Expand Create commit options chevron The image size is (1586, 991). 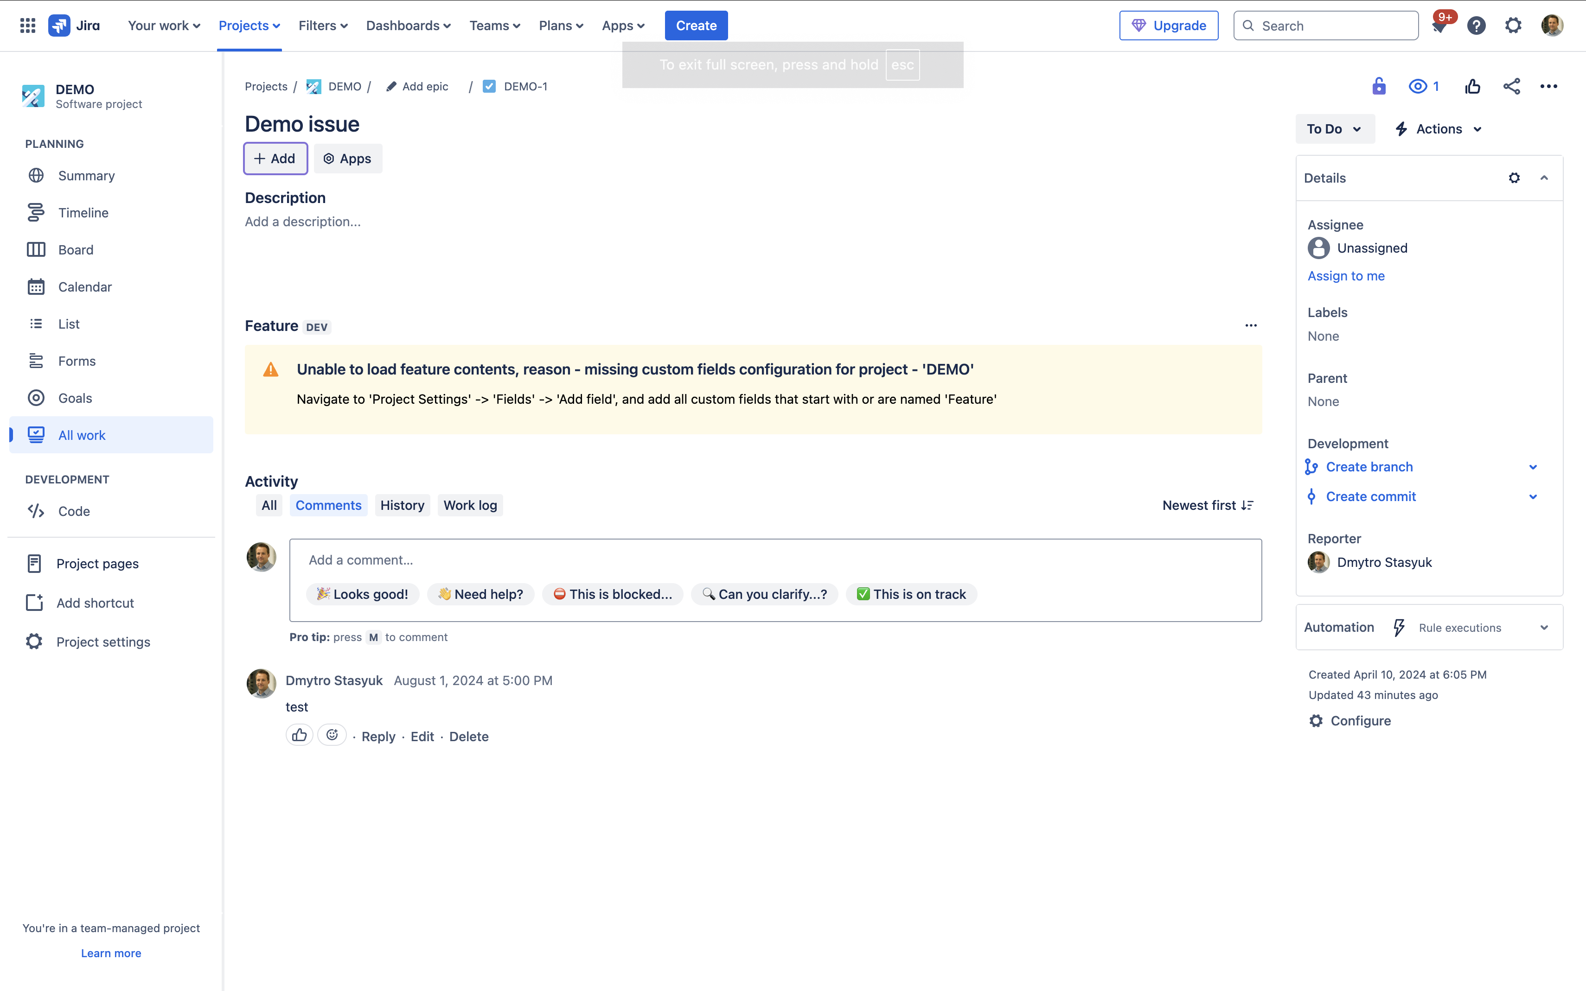pyautogui.click(x=1533, y=496)
